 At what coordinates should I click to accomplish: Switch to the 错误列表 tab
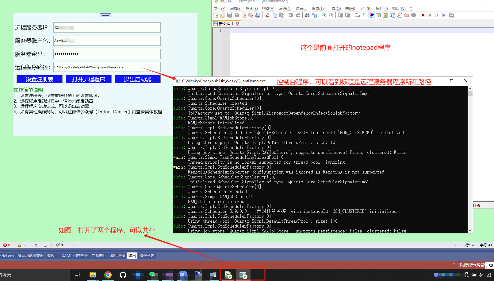coord(147,256)
